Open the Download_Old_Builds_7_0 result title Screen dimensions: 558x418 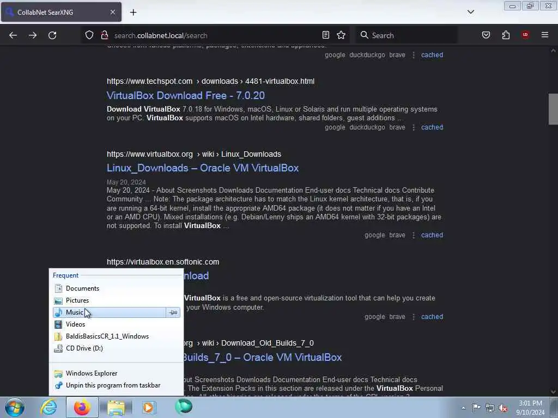click(x=263, y=357)
